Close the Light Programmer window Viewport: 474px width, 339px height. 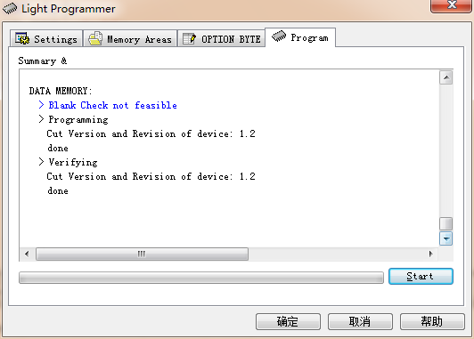452,5
